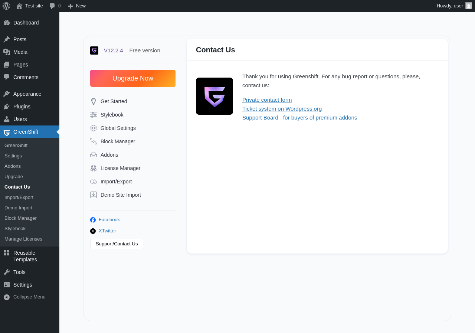This screenshot has height=333, width=475.
Task: Click the Global Settings gear icon
Action: (94, 128)
